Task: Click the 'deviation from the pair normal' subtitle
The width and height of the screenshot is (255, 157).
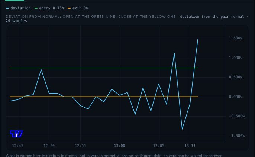Action: (x=212, y=17)
